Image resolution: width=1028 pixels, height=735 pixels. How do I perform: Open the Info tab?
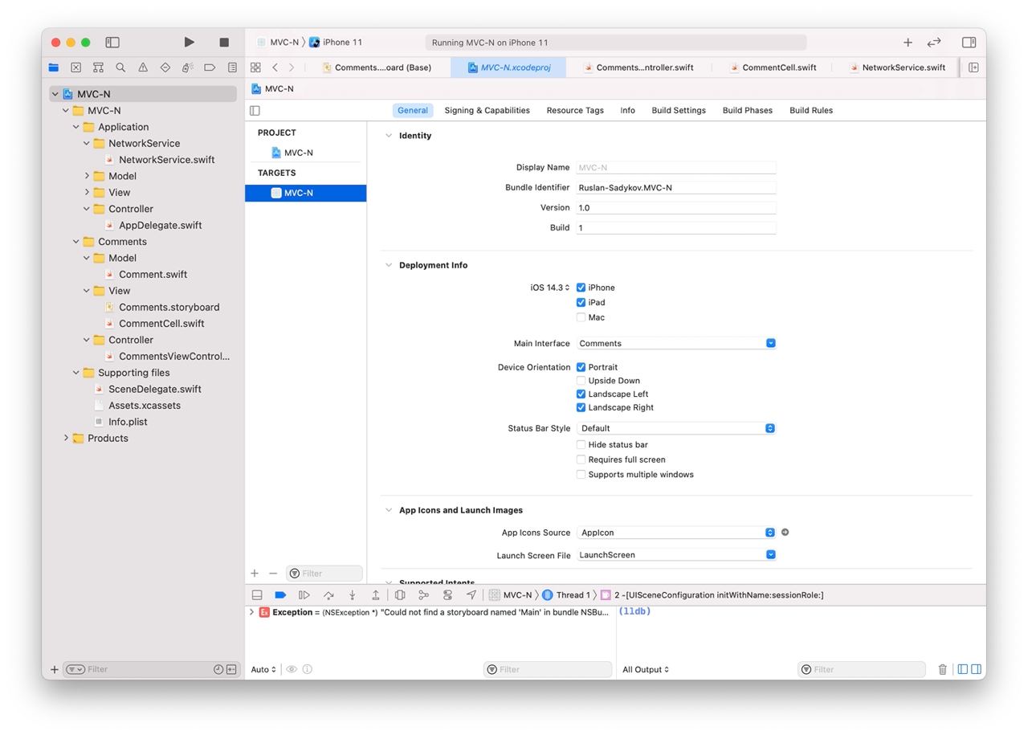tap(628, 110)
